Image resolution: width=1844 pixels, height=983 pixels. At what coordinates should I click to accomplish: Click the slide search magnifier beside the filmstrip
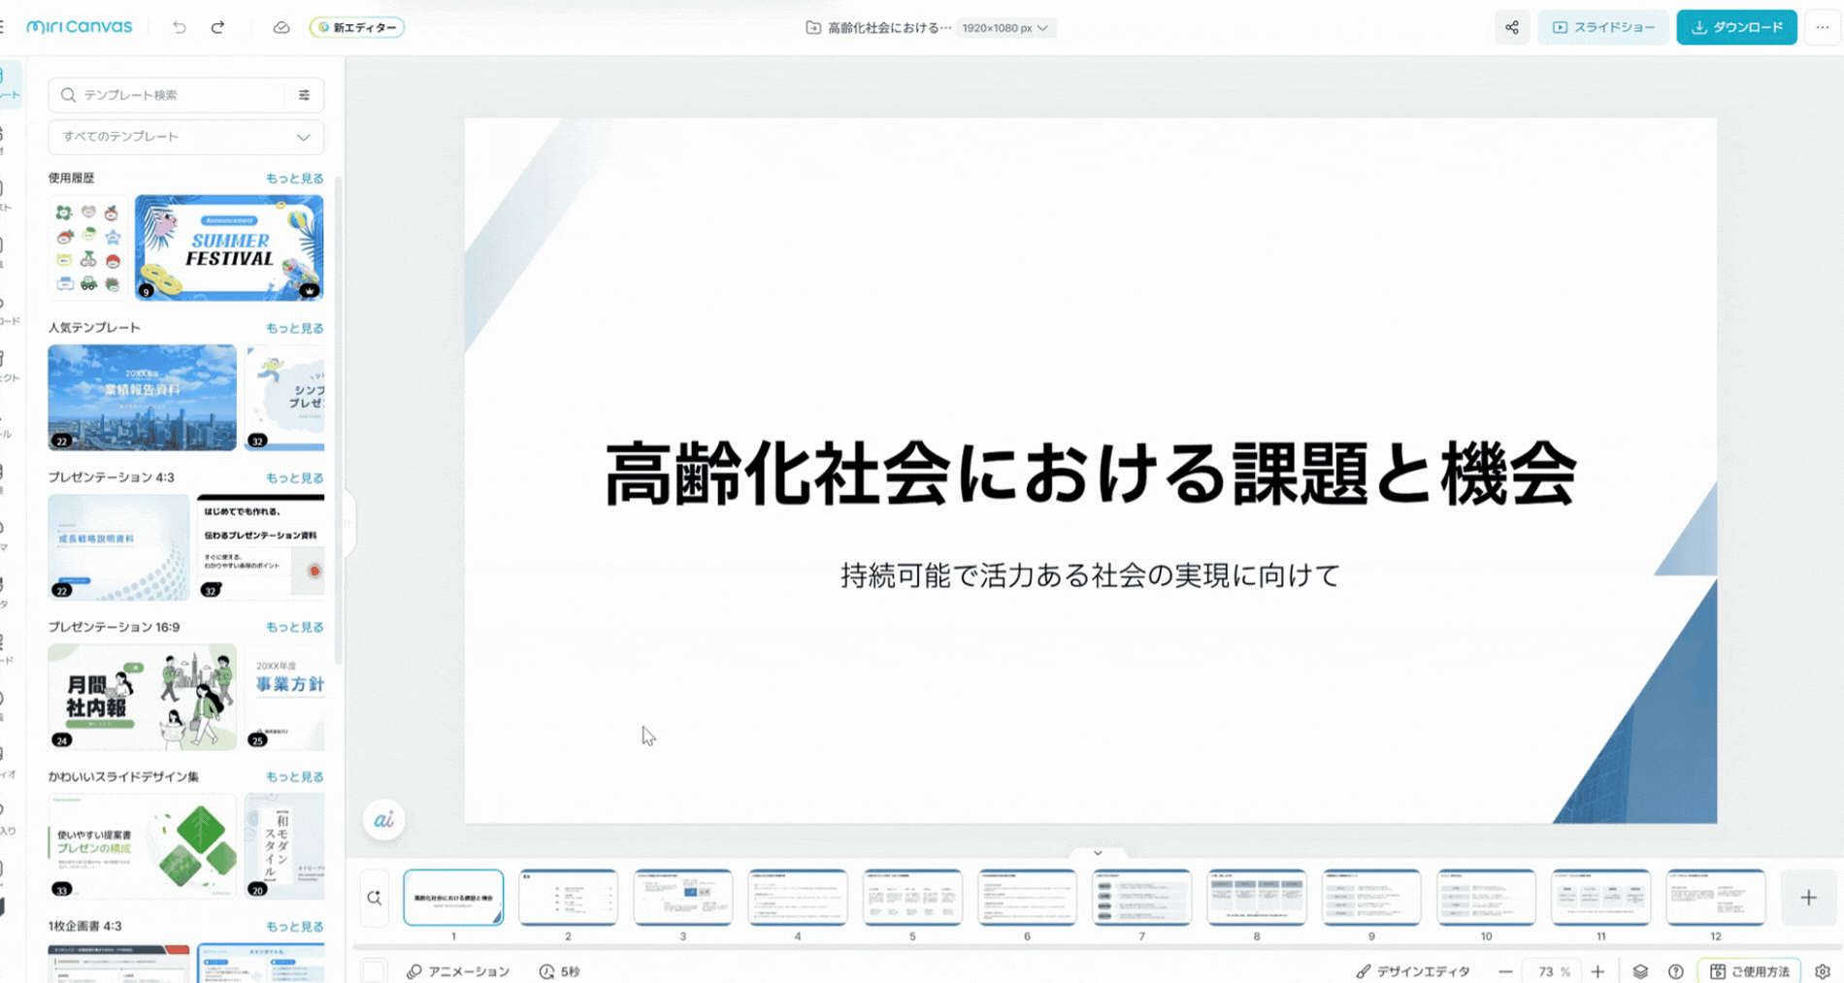click(376, 898)
